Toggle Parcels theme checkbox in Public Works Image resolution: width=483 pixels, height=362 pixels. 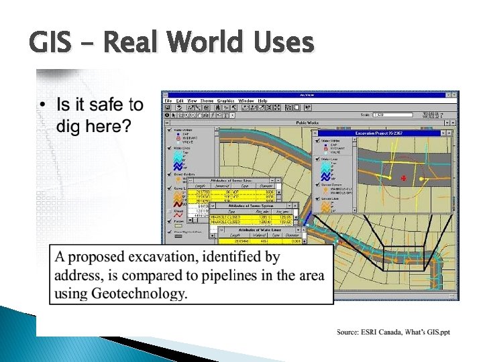[x=169, y=221]
